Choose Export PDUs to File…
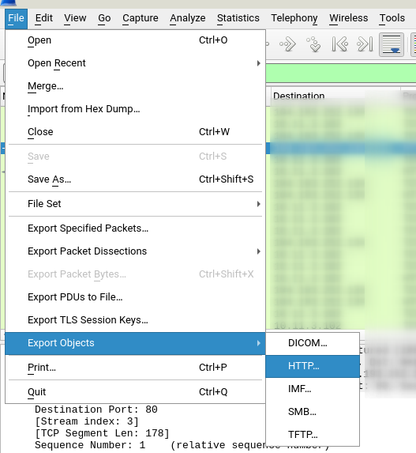Image resolution: width=416 pixels, height=453 pixels. (x=135, y=297)
